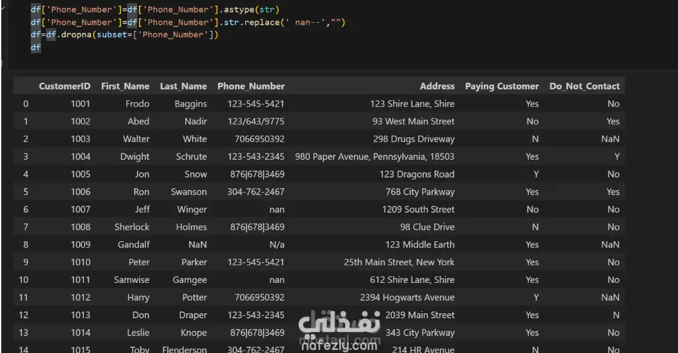Viewport: 678px width, 353px height.
Task: Click the address 123 Dragons Road
Action: pos(417,174)
